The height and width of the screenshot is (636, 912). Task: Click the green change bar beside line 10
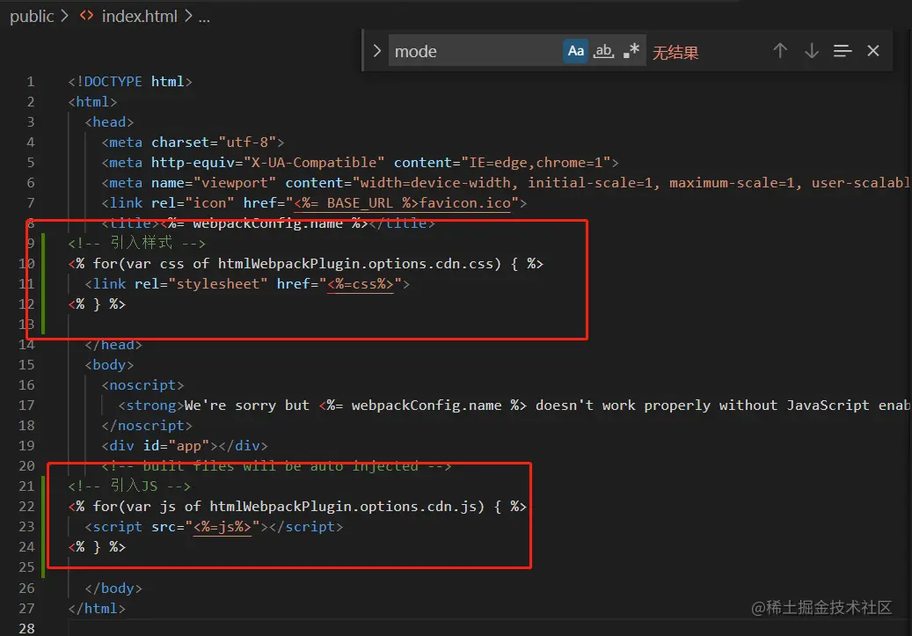[42, 263]
